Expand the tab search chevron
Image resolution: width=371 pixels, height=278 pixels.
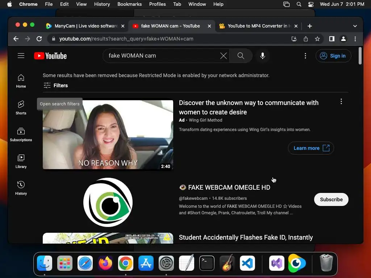point(355,26)
